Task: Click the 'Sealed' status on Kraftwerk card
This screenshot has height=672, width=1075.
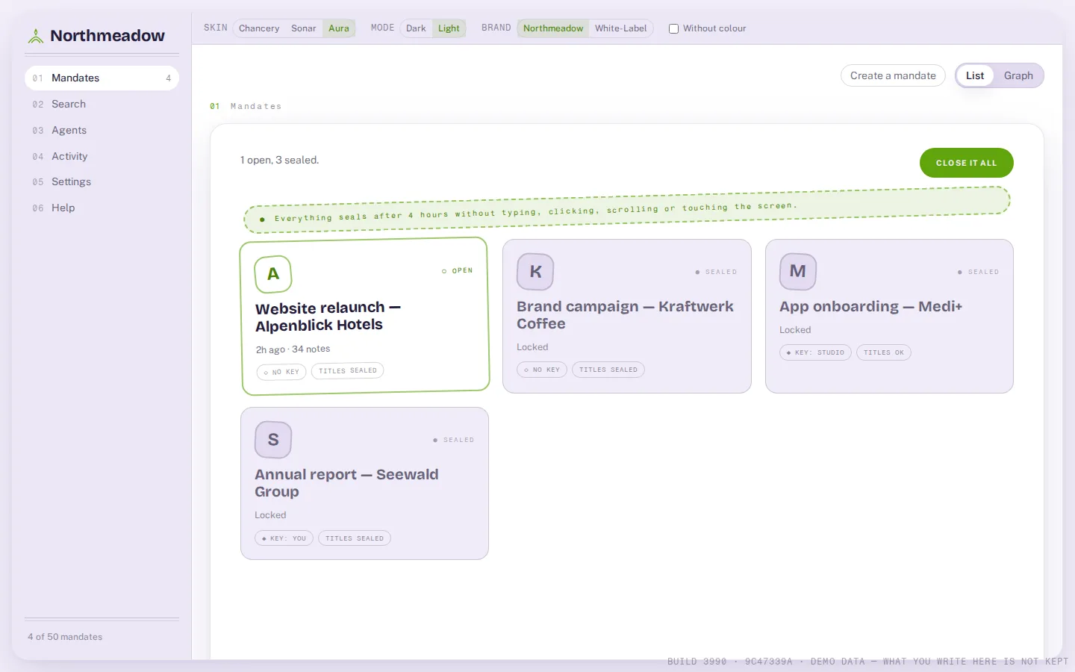Action: coord(716,272)
